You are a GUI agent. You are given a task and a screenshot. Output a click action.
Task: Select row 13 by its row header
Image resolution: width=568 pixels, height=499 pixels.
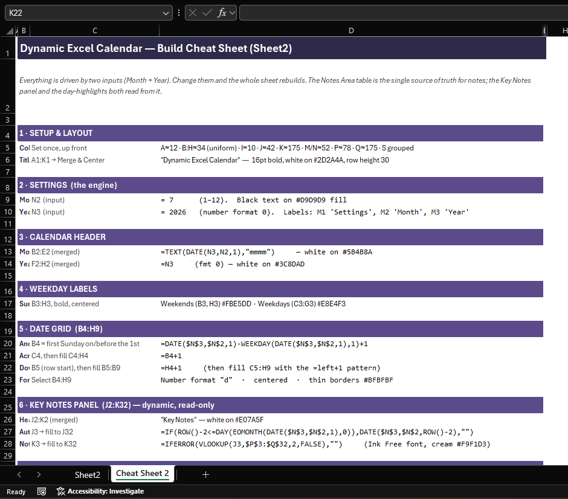point(8,252)
